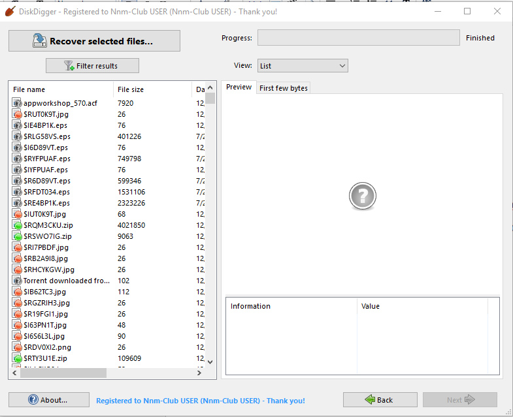Sort by the File size column header
This screenshot has height=417, width=513.
[152, 89]
